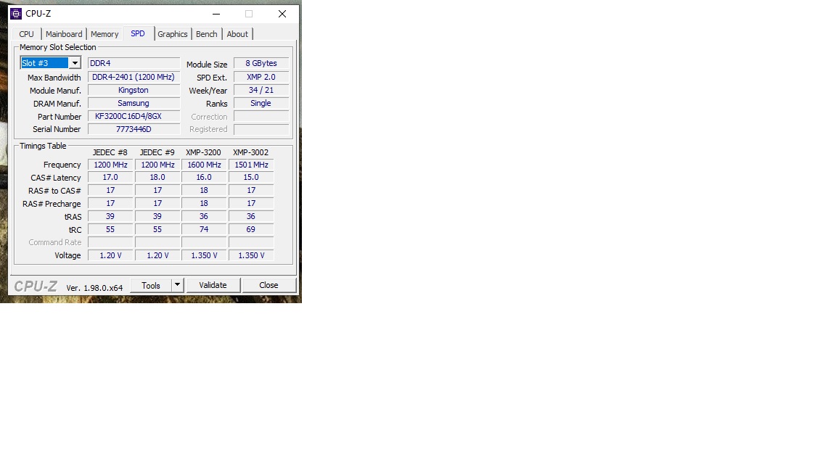Click the JEDEC #8 tRAS value 39
This screenshot has height=470, width=836.
tap(110, 216)
